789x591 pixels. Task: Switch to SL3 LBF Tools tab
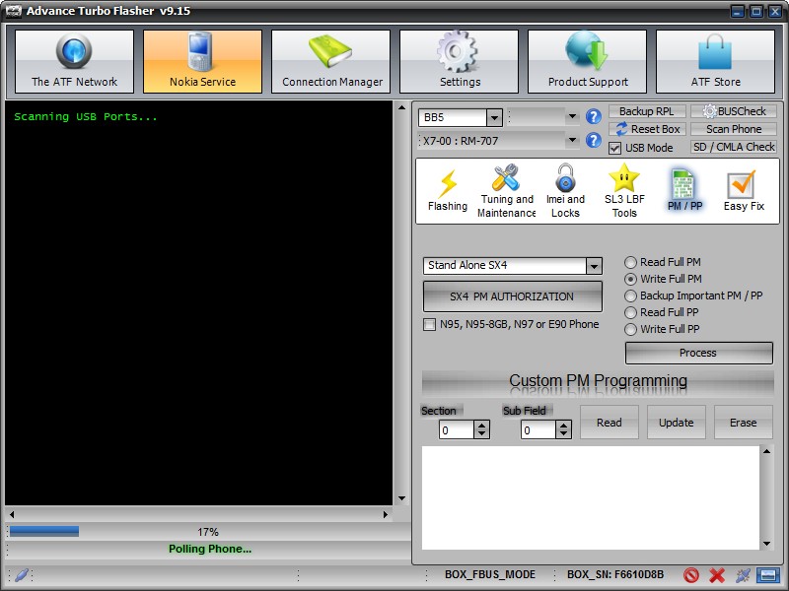point(624,191)
